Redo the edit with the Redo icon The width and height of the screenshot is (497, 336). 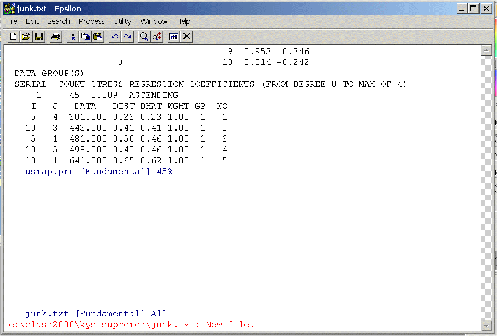pyautogui.click(x=127, y=37)
